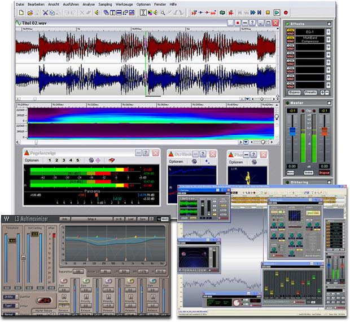Select the time-selection cursor tool in toolbar
The height and width of the screenshot is (322, 350).
click(143, 12)
